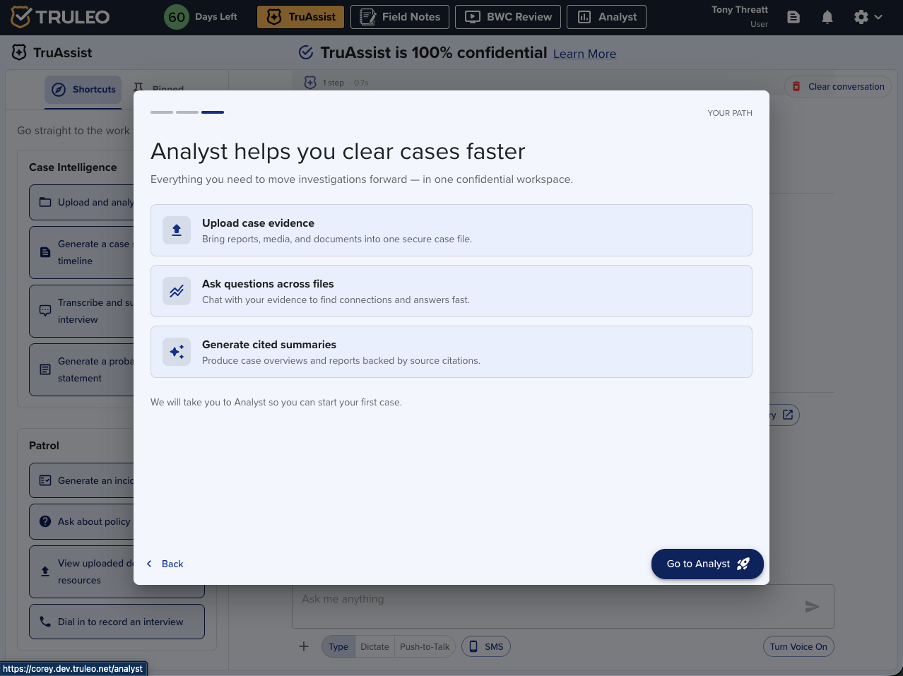Select Dictate input mode
The image size is (903, 676).
click(x=374, y=646)
